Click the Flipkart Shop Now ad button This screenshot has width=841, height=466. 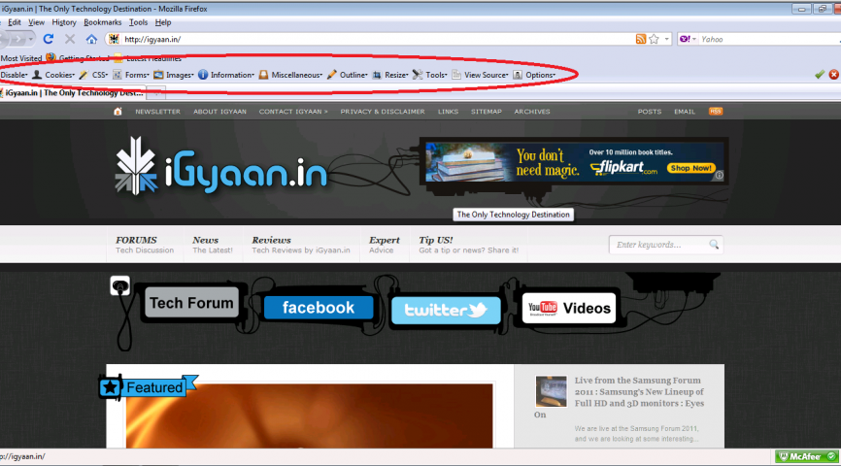[x=691, y=168]
